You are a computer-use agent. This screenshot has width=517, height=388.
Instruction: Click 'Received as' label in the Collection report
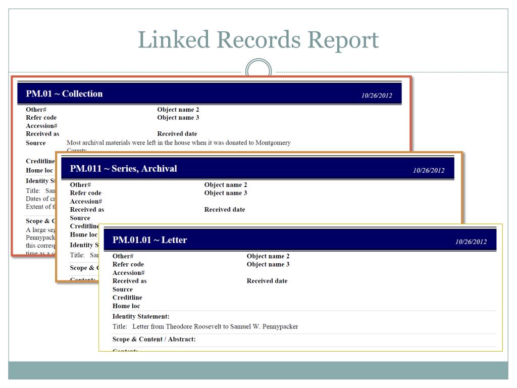(42, 133)
